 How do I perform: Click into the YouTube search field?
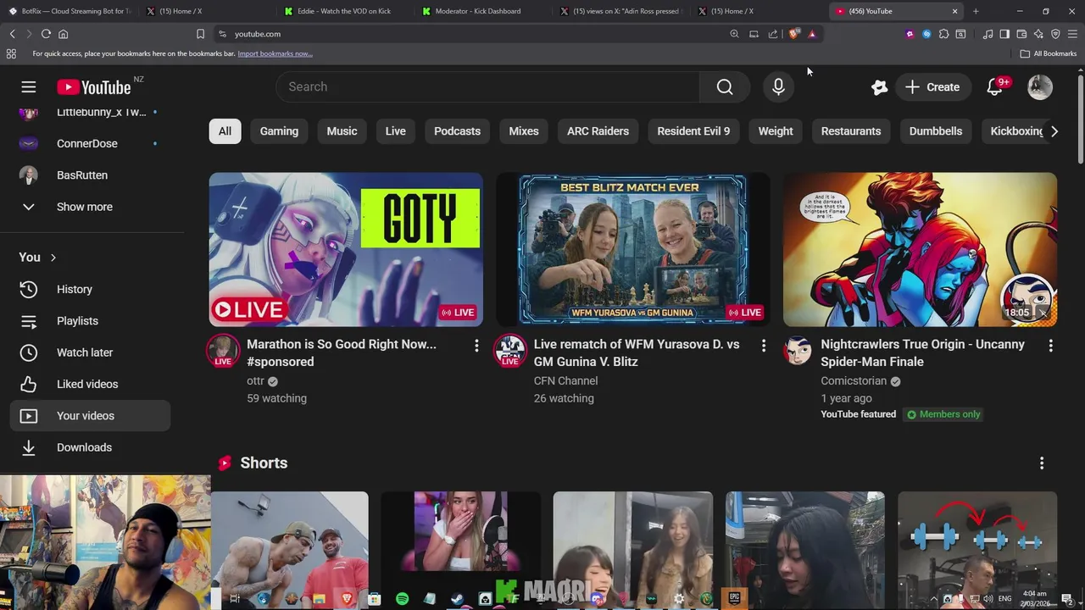[487, 86]
